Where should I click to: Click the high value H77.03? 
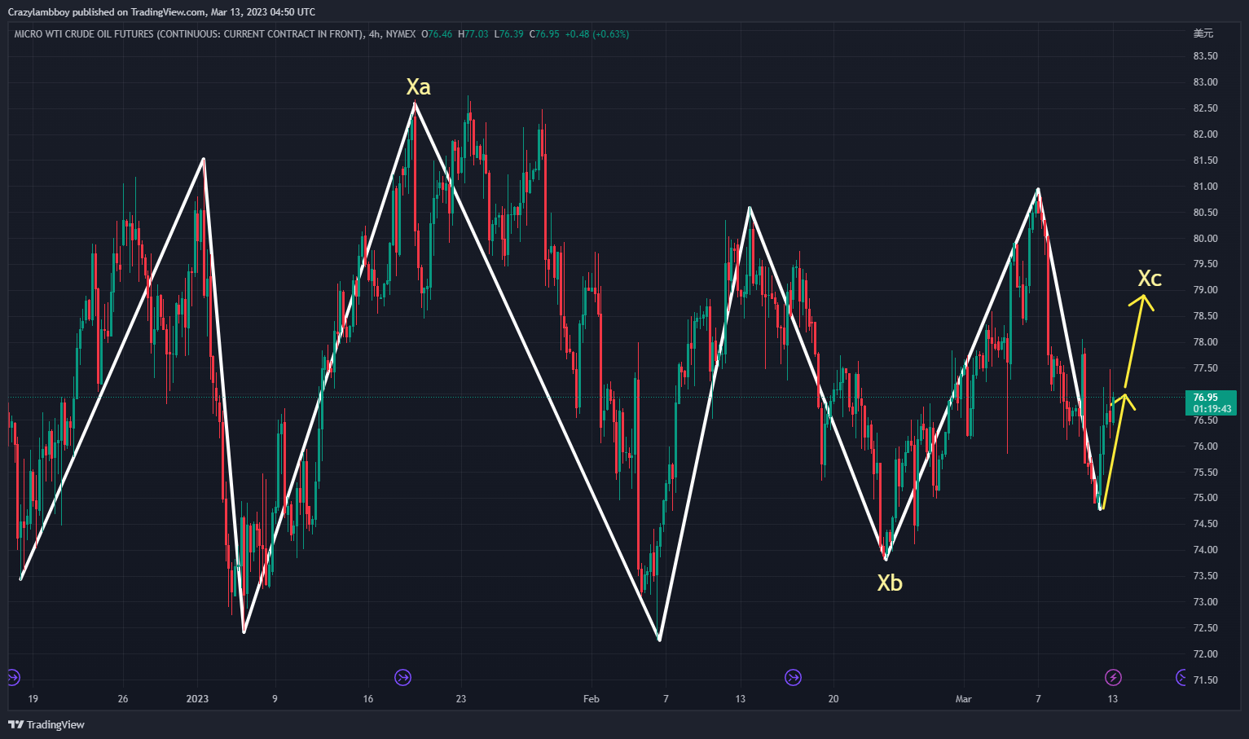coord(473,34)
